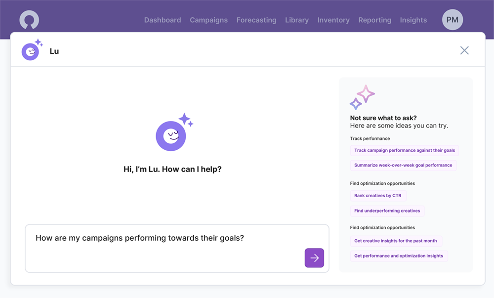Click the 'Lu' name in panel header
The image size is (494, 298).
(54, 51)
